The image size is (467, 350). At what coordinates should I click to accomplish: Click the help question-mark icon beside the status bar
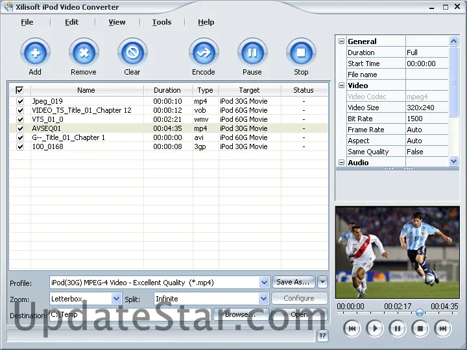click(x=322, y=336)
